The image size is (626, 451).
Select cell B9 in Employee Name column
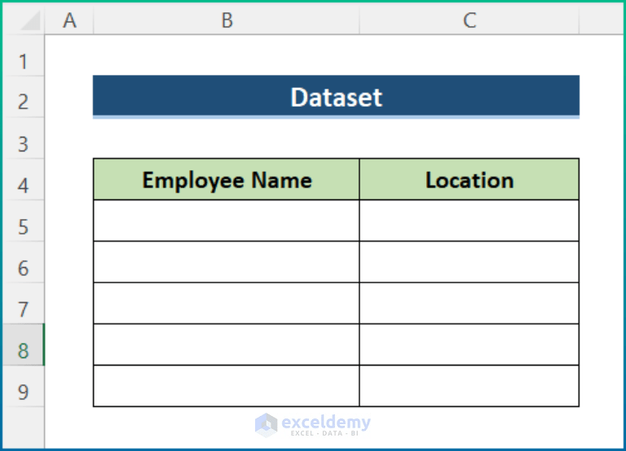point(227,387)
